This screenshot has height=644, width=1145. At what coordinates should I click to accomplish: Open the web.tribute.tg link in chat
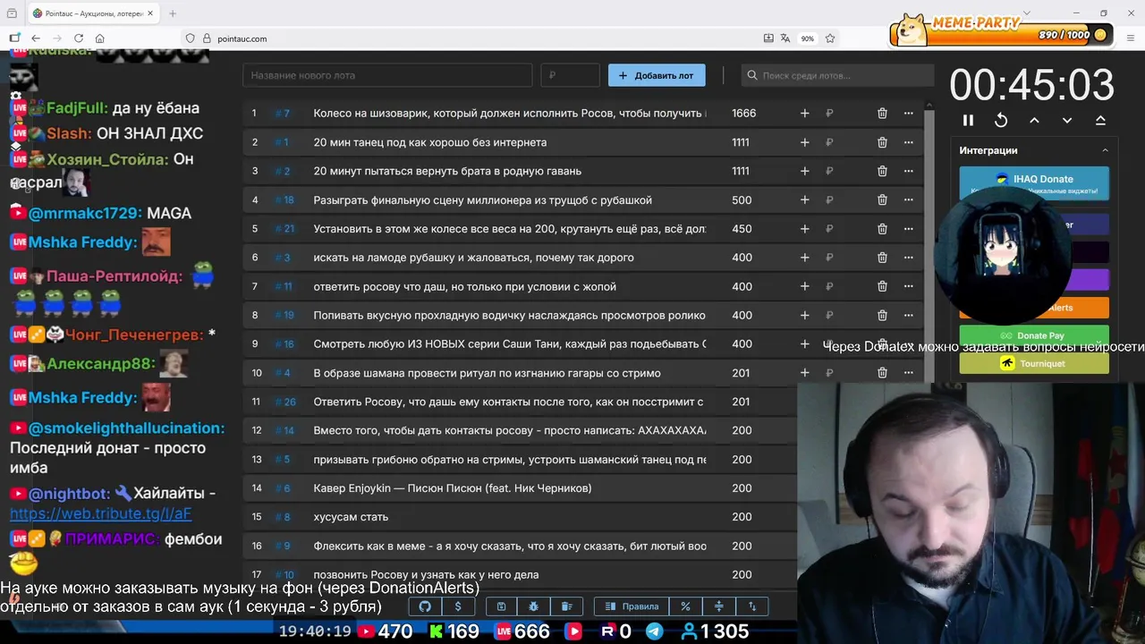pyautogui.click(x=100, y=514)
